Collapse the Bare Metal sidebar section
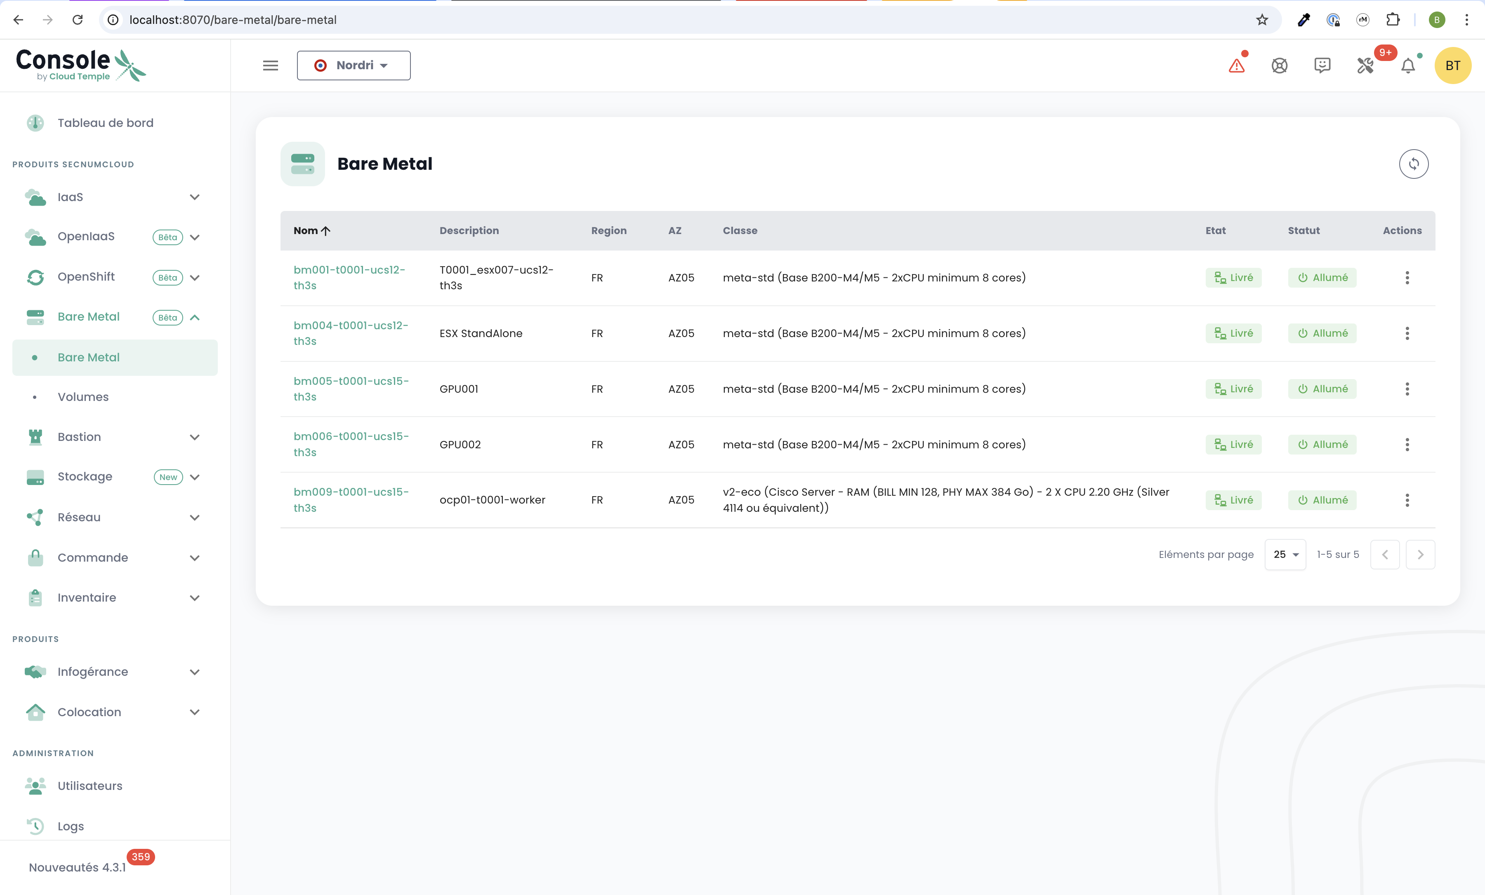This screenshot has width=1485, height=895. click(195, 317)
